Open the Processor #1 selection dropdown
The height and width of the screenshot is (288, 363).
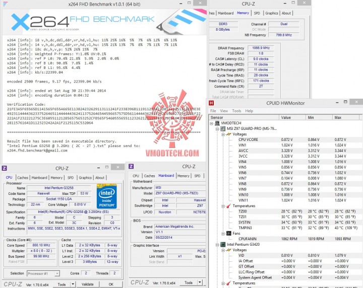pyautogui.click(x=57, y=273)
